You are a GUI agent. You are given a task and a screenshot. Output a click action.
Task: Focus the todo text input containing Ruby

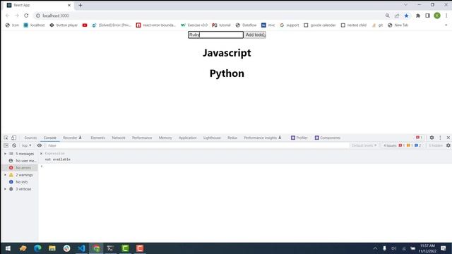(215, 35)
